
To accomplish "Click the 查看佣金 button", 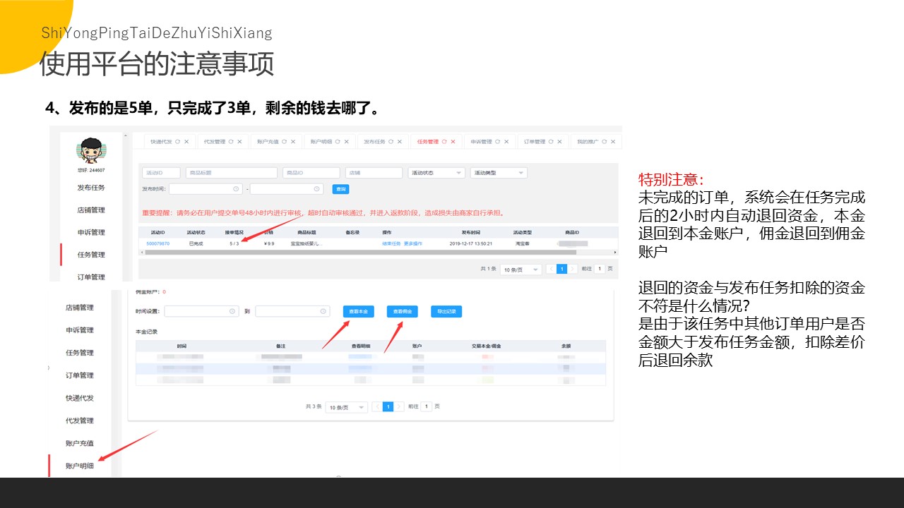I will click(403, 311).
